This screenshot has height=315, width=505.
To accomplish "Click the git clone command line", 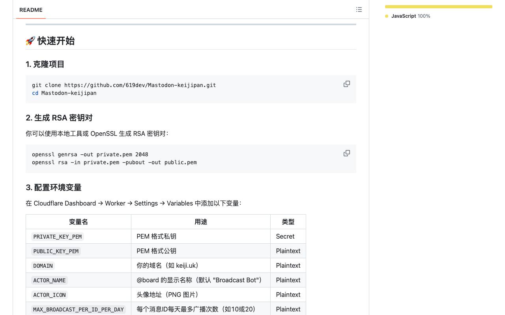I will 124,85.
